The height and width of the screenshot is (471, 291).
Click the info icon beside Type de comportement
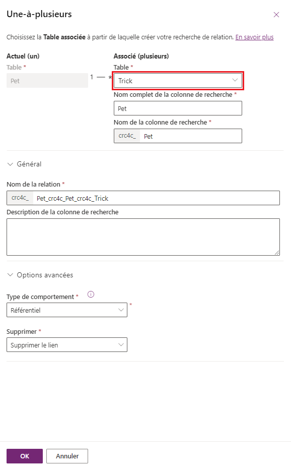tap(91, 295)
